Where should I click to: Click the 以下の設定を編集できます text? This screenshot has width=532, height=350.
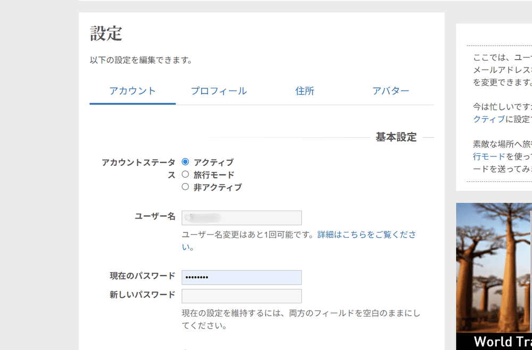point(141,60)
